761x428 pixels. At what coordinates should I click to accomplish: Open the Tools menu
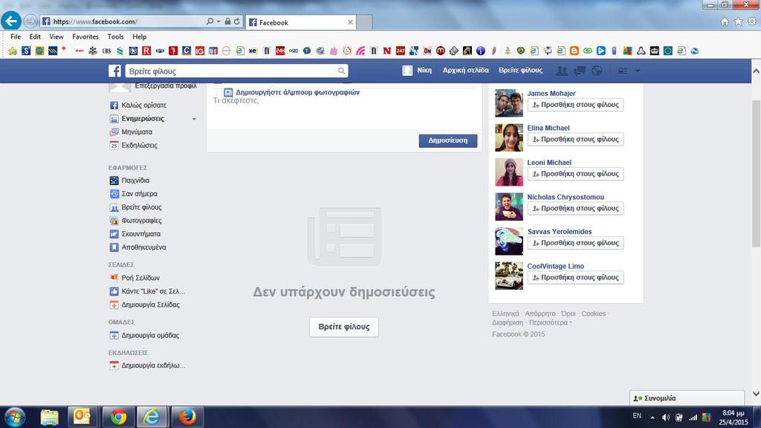(115, 37)
